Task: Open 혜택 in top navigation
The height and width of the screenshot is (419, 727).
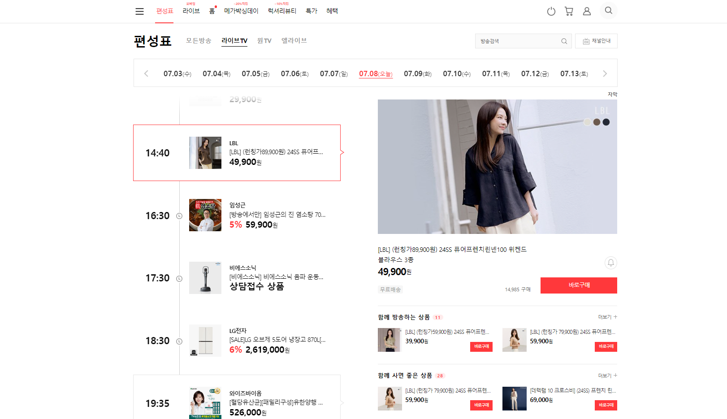Action: (332, 11)
